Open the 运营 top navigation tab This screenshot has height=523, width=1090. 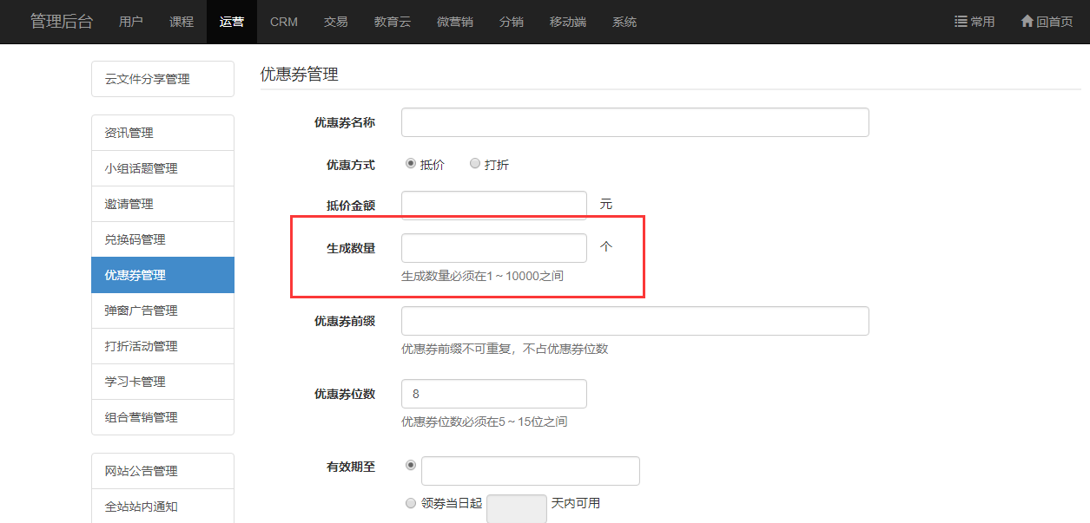tap(232, 22)
